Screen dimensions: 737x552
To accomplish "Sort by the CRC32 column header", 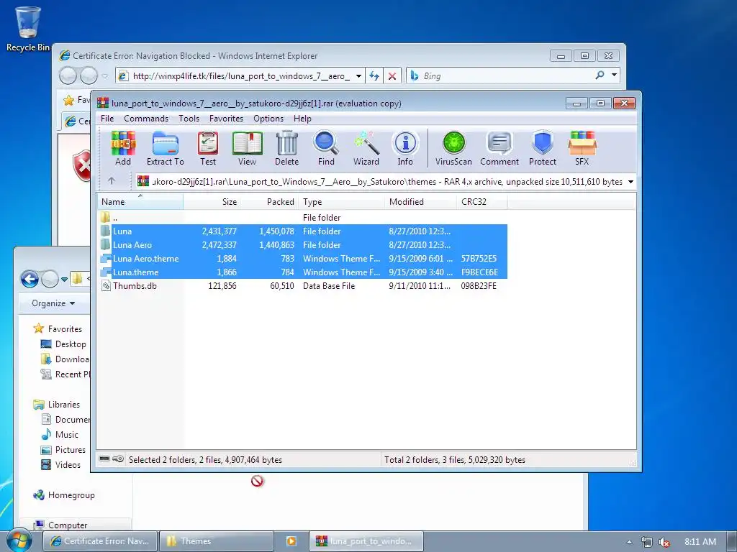I will (481, 202).
